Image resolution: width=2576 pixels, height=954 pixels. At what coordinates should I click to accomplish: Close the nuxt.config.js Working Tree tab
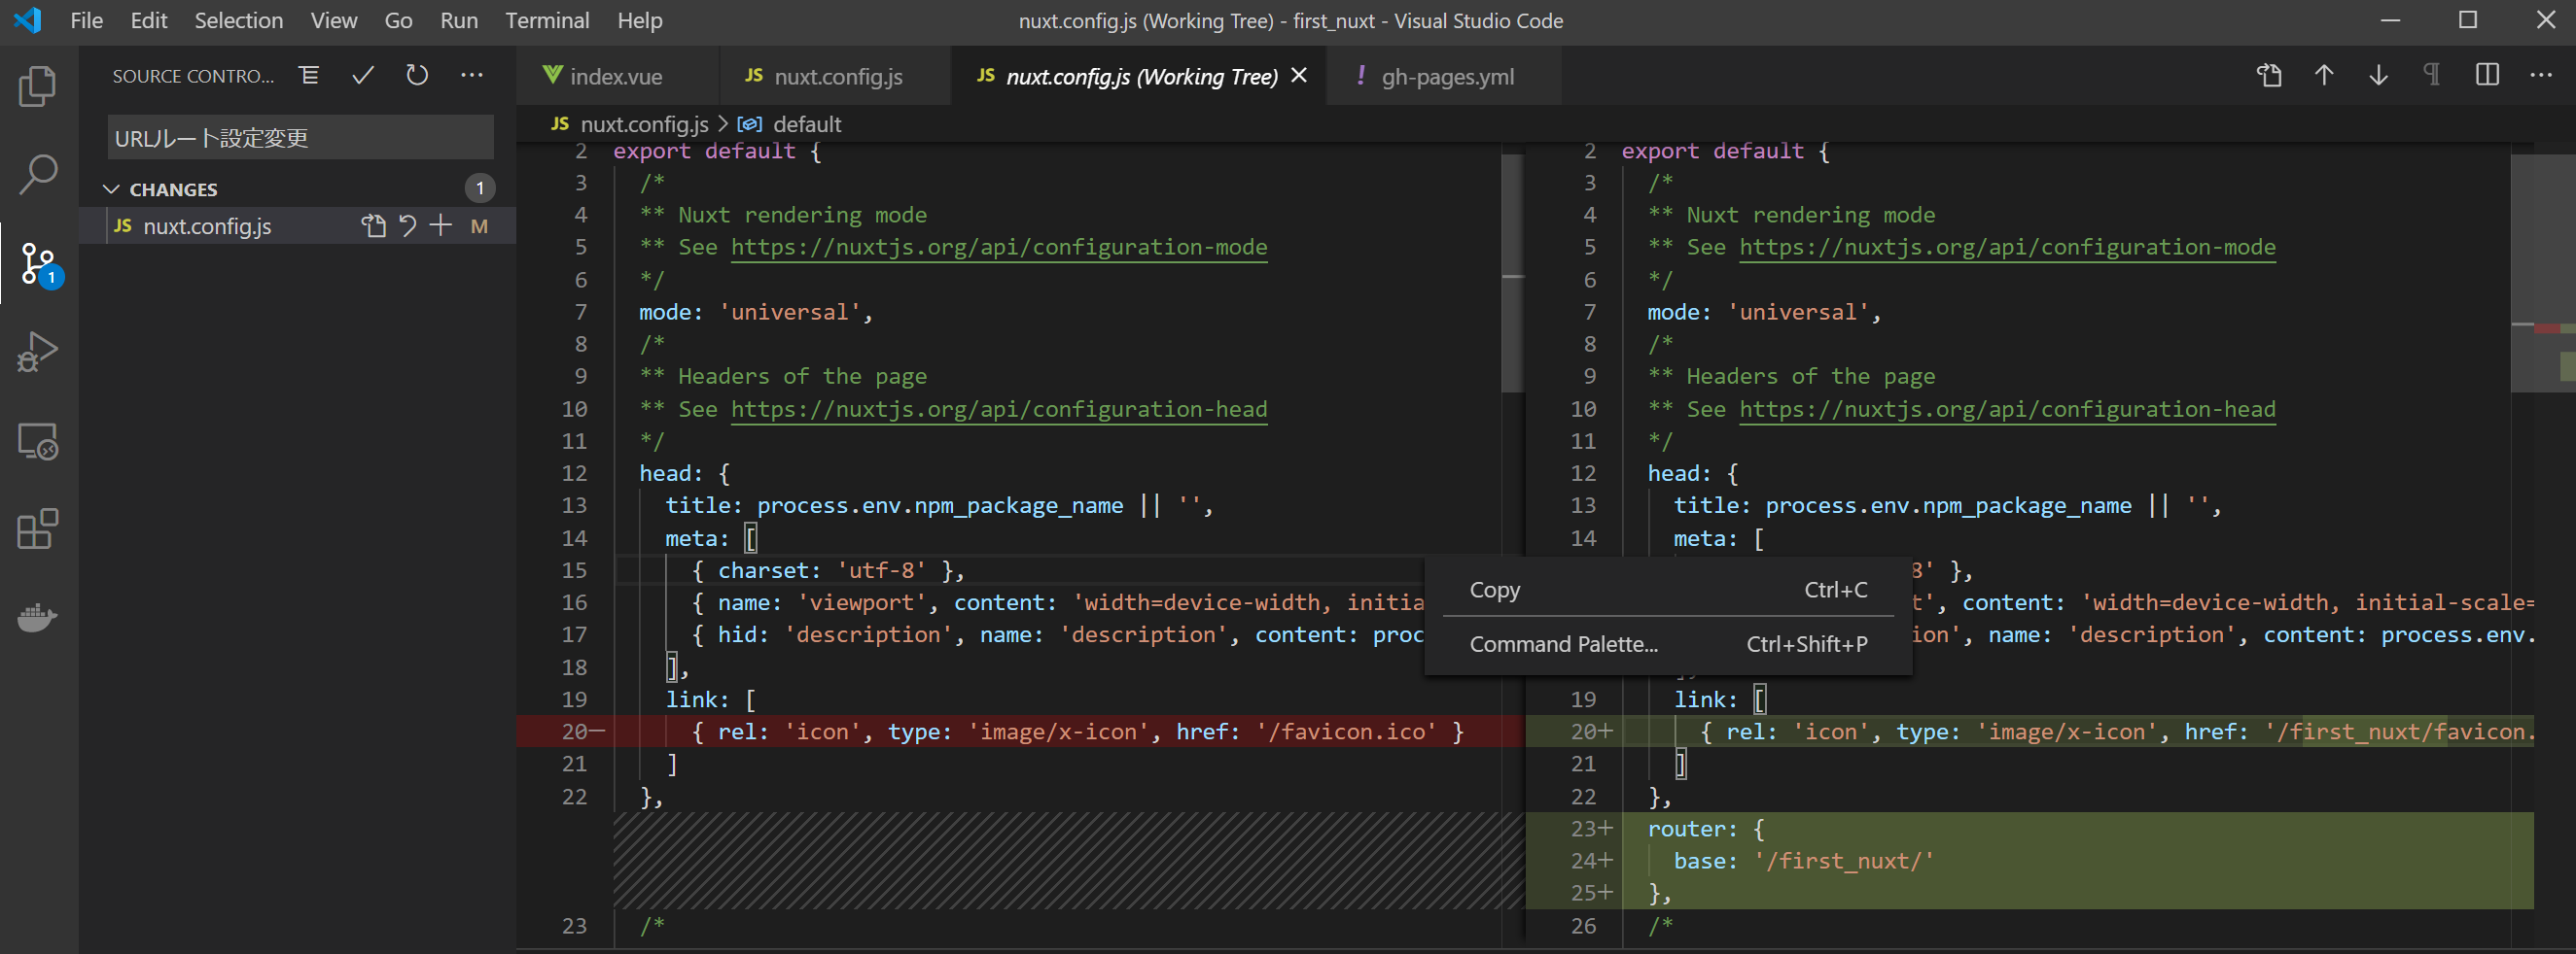pos(1299,76)
